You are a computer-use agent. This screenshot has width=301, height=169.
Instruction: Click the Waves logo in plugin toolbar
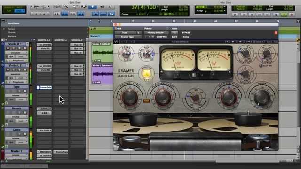[116, 42]
